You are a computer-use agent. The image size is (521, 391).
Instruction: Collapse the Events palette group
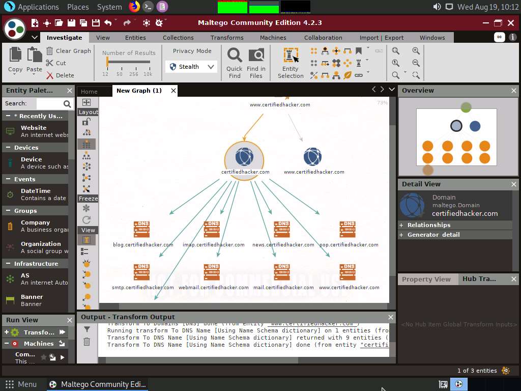(8, 179)
